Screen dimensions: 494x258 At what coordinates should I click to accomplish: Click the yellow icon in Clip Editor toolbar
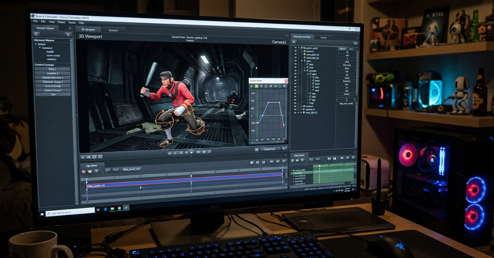[90, 171]
